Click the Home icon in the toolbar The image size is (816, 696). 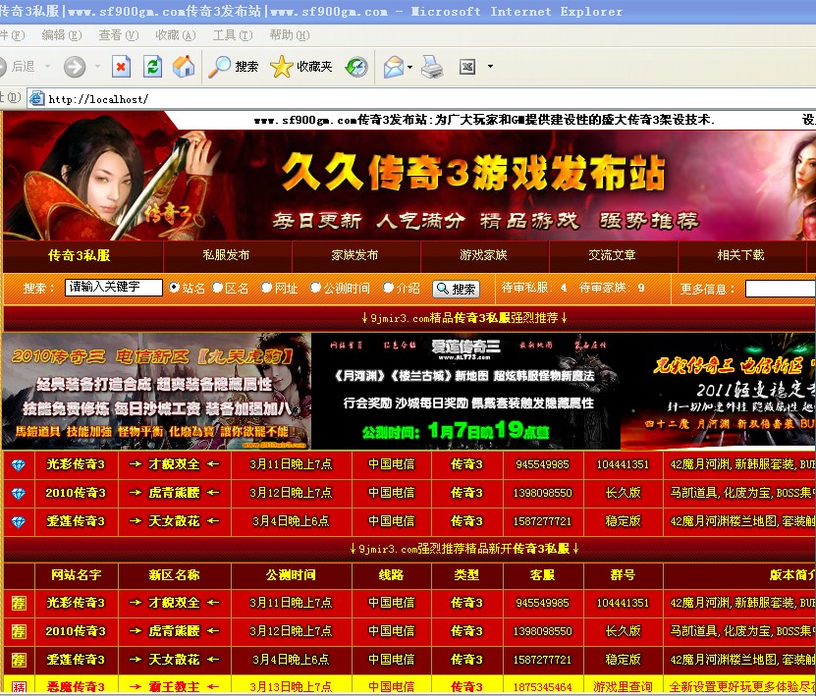[181, 68]
